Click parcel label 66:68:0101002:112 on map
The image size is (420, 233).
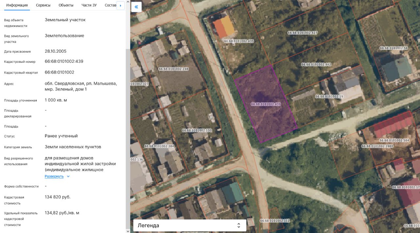[275, 221]
